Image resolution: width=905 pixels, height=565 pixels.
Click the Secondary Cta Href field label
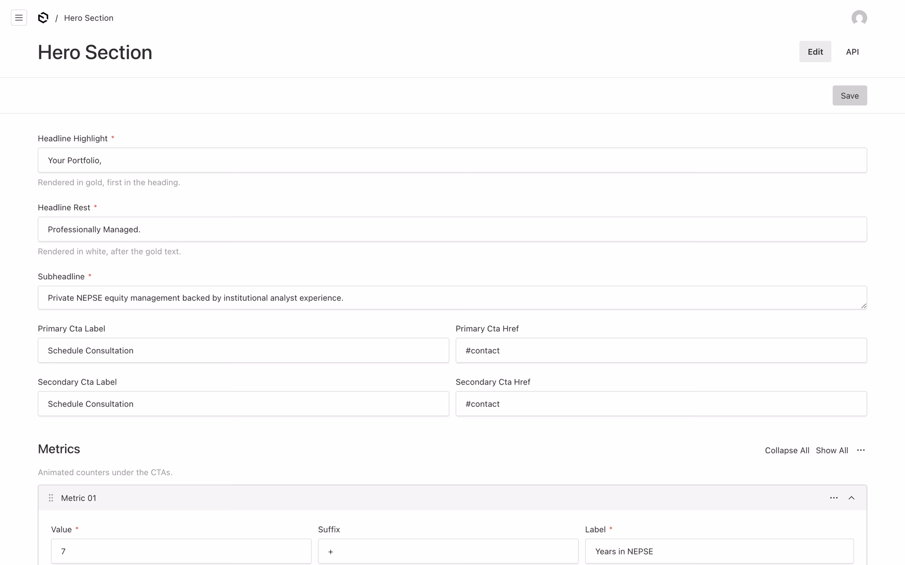pos(493,382)
